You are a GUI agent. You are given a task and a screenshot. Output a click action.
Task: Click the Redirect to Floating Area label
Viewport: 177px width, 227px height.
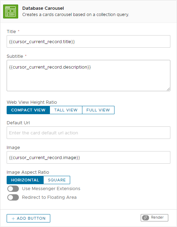(49, 197)
